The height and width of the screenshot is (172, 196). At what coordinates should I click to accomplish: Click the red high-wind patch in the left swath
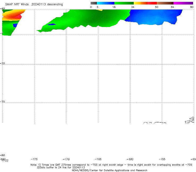[x=19, y=16]
